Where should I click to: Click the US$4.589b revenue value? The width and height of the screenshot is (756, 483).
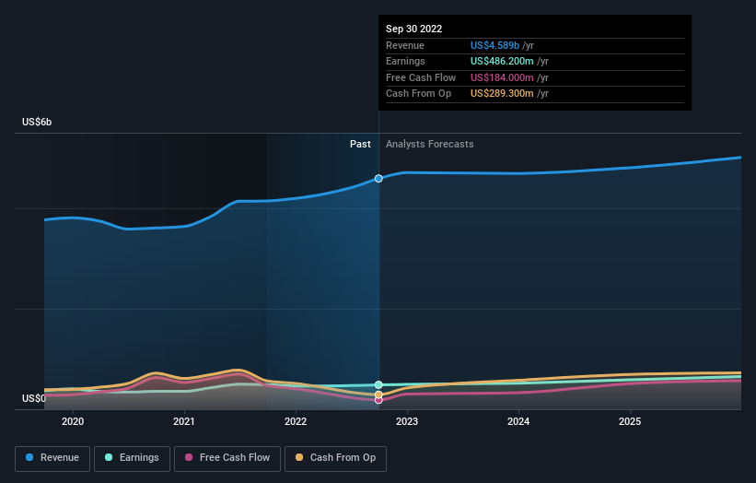(494, 45)
